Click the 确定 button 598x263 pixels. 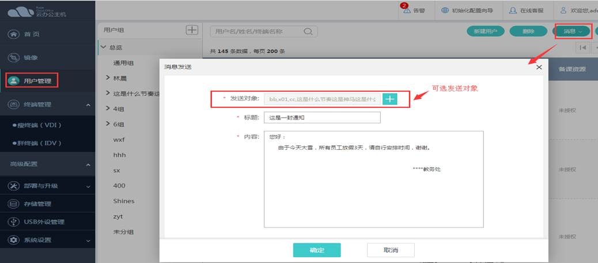coord(316,250)
